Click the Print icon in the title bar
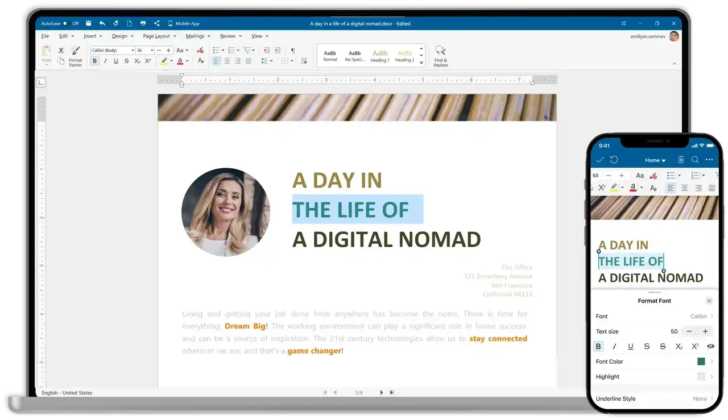 143,23
